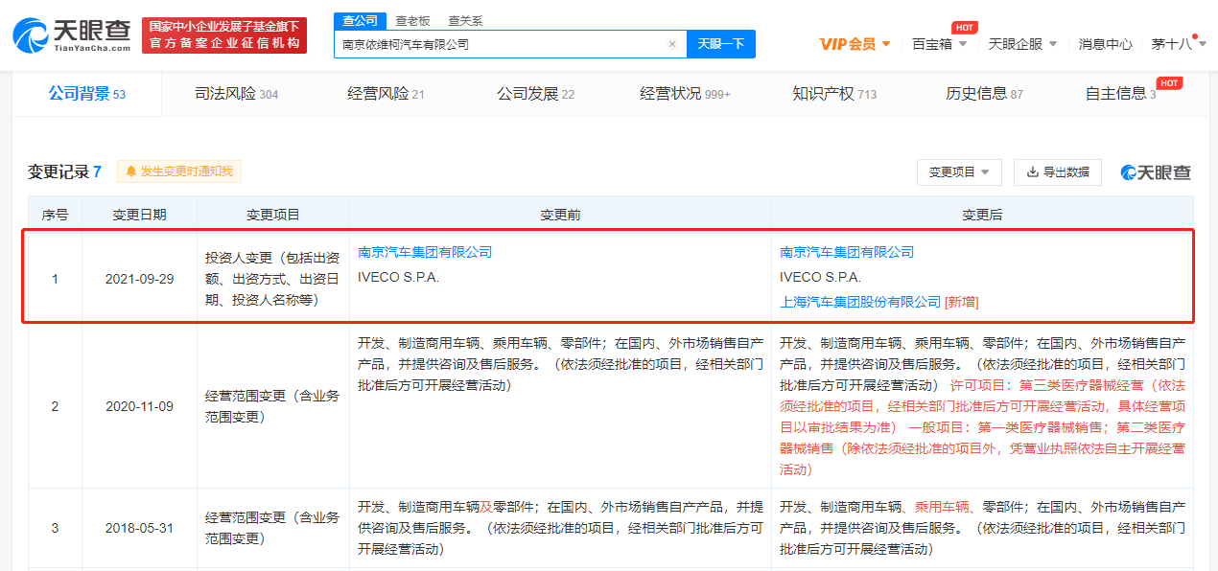1218x571 pixels.
Task: Click the TianYanCha logo in header
Action: pyautogui.click(x=72, y=34)
